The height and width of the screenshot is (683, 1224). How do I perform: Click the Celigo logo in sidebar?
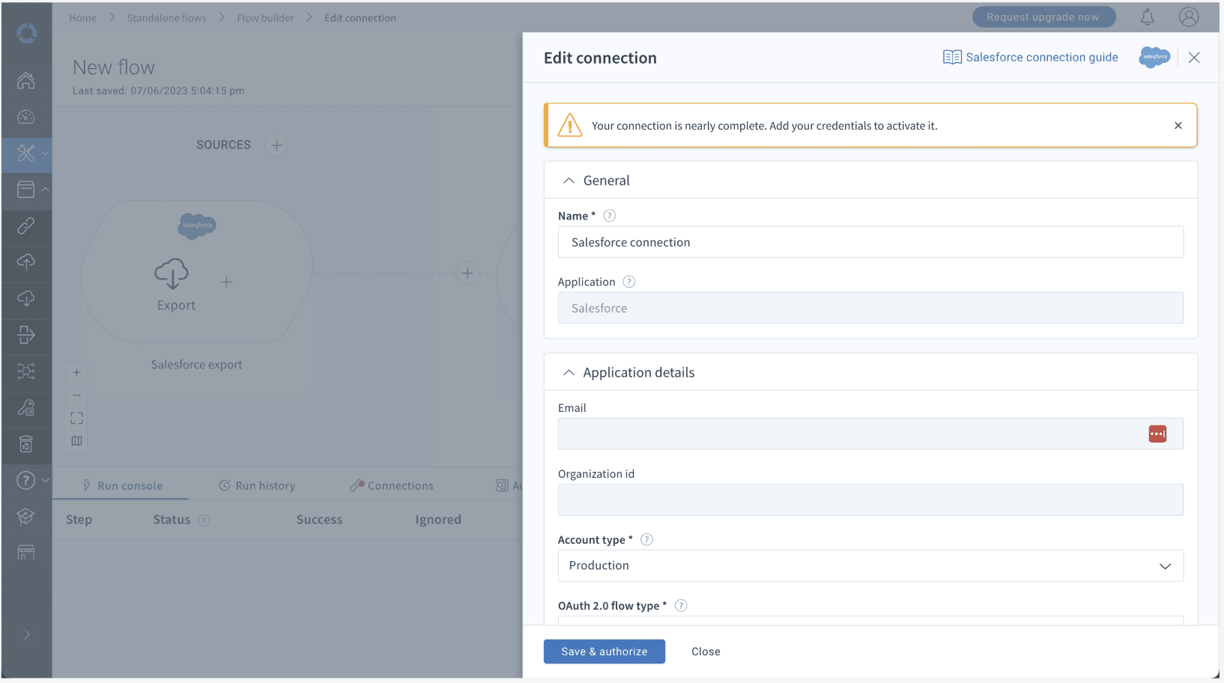click(x=27, y=33)
